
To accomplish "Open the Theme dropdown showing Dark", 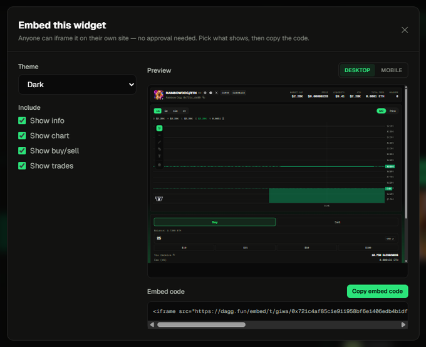I will point(77,85).
